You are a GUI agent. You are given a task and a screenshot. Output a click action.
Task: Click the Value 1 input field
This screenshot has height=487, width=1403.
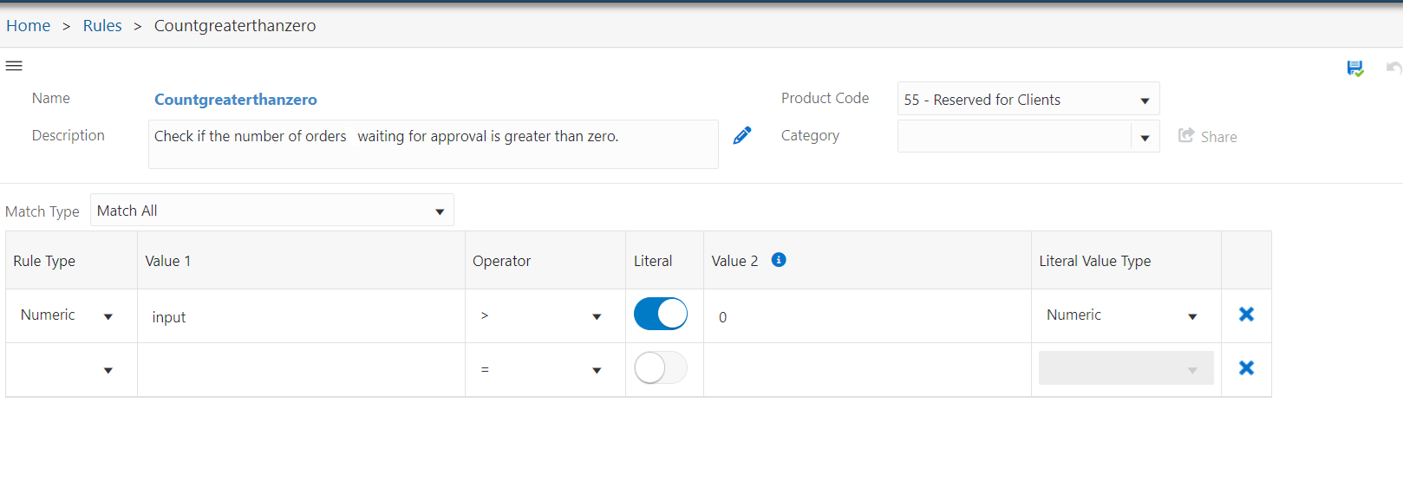tap(301, 317)
